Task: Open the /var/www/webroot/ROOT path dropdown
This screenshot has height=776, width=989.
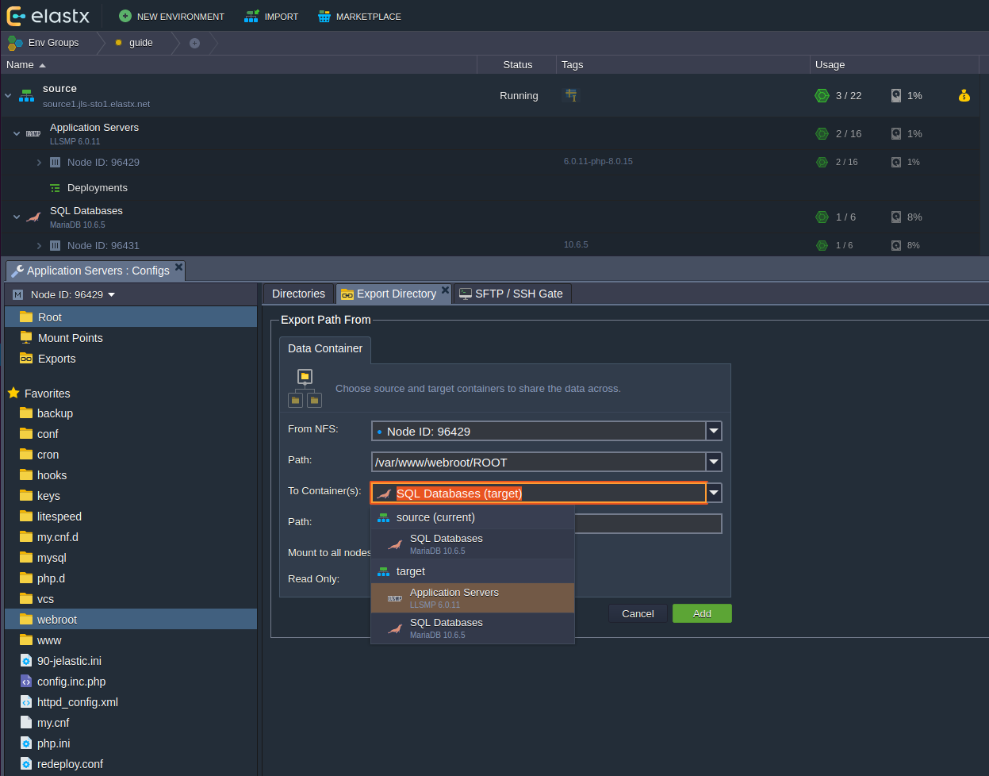Action: [x=714, y=462]
